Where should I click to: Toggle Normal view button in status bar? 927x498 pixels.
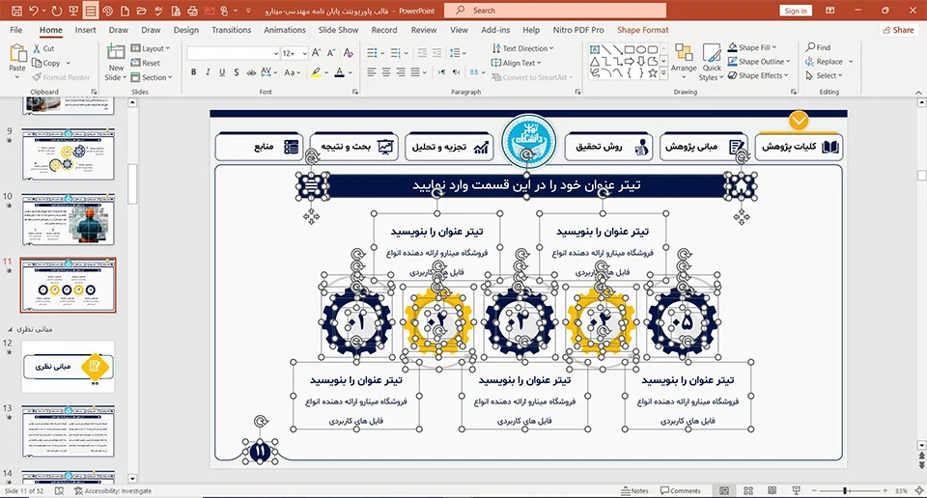pos(723,491)
